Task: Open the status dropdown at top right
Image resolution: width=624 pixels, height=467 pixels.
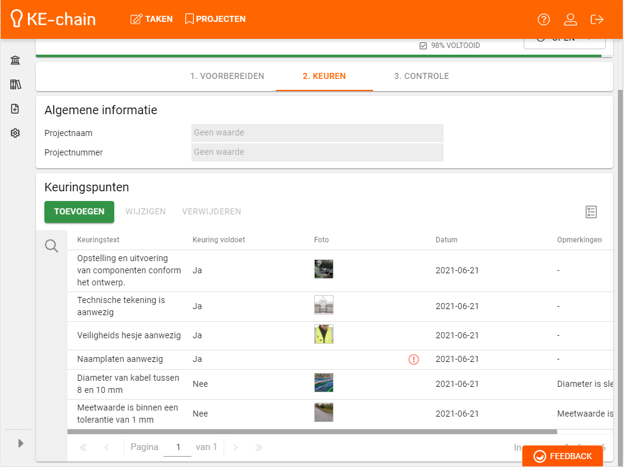Action: [x=564, y=40]
